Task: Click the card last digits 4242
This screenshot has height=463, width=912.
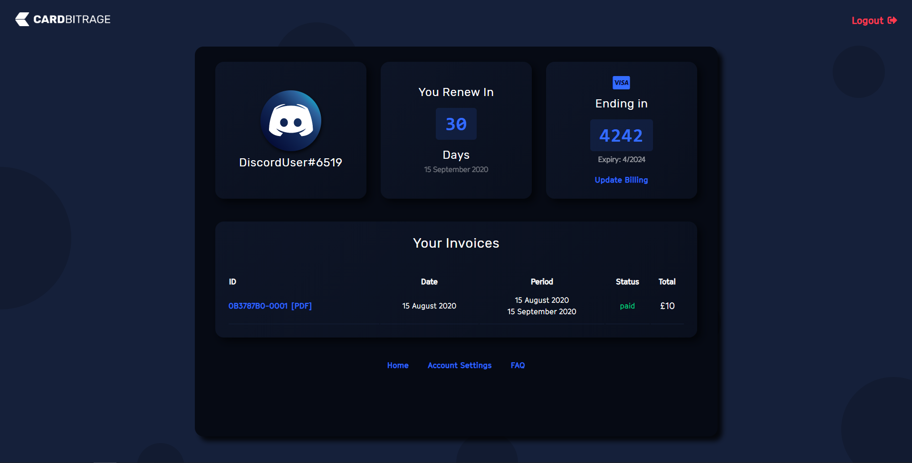Action: click(621, 136)
